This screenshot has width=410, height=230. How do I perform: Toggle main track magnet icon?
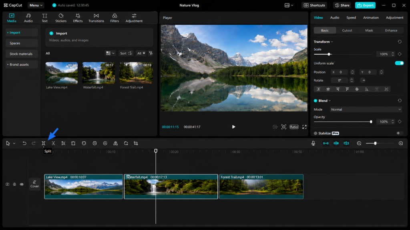(x=326, y=143)
